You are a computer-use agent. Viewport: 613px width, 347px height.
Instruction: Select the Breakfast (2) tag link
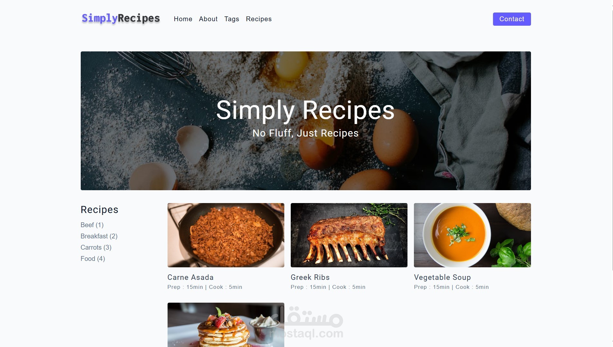click(x=99, y=236)
